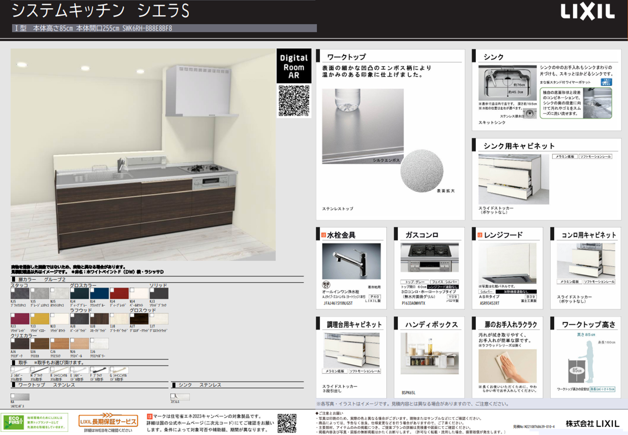
Task: Select the R シャインニッケル スリム取手 handle image
Action: point(60,370)
